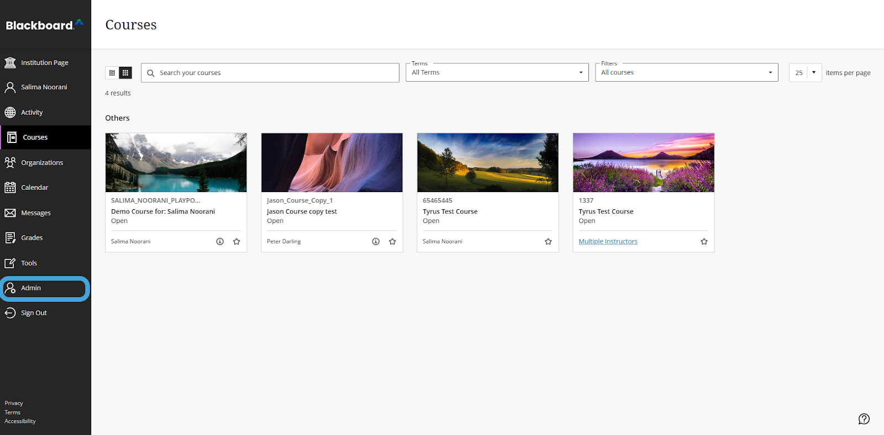Viewport: 884px width, 435px height.
Task: Click the Accessibility link
Action: coord(20,421)
